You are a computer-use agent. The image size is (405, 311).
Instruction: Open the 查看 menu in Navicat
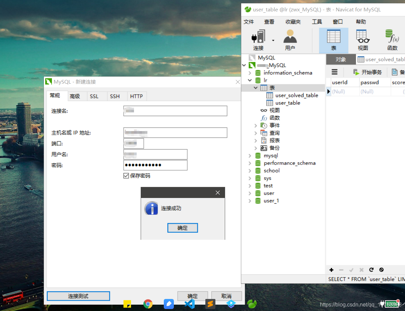point(269,22)
